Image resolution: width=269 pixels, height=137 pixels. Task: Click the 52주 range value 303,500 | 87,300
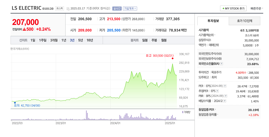pyautogui.click(x=248, y=78)
